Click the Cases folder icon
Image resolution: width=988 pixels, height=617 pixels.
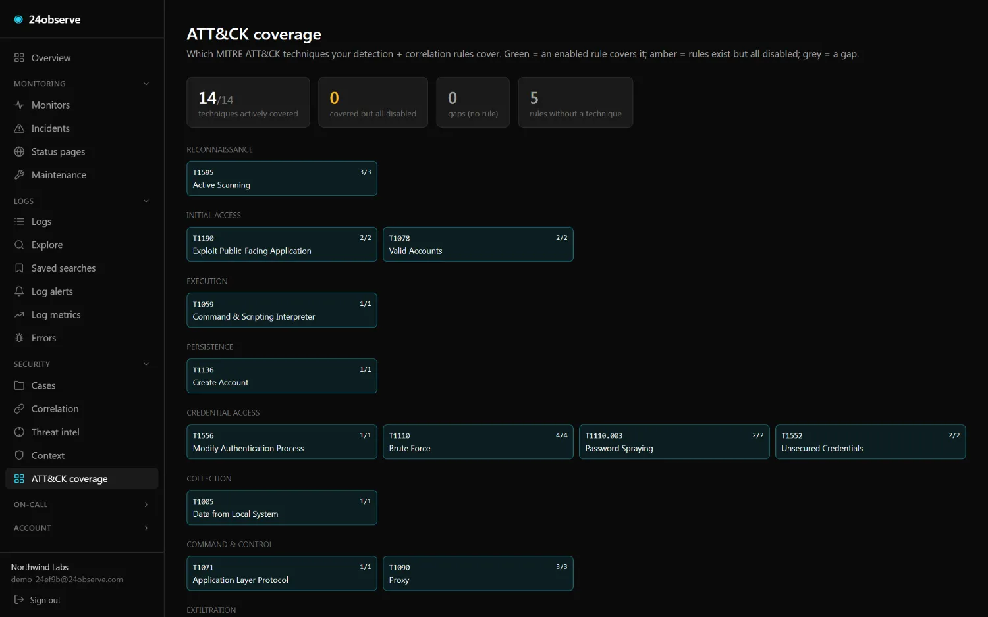(19, 385)
